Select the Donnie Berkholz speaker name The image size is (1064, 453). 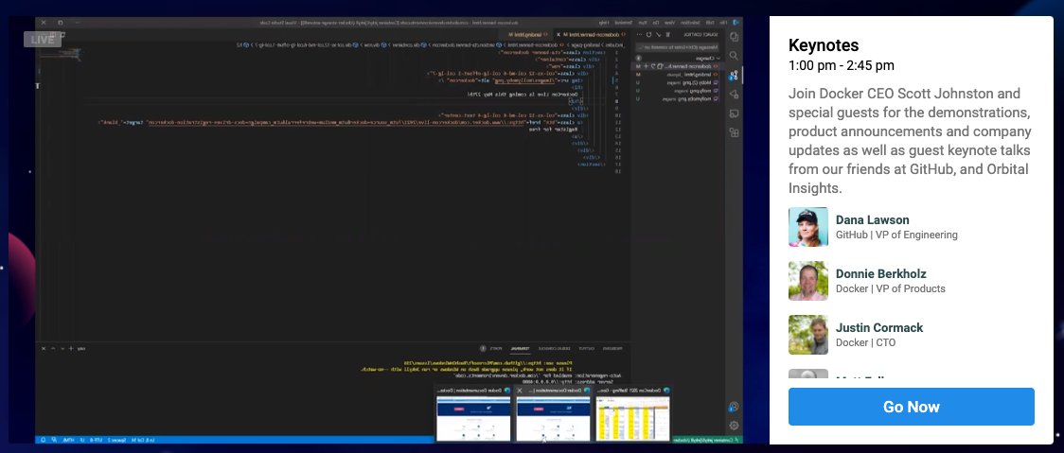880,274
